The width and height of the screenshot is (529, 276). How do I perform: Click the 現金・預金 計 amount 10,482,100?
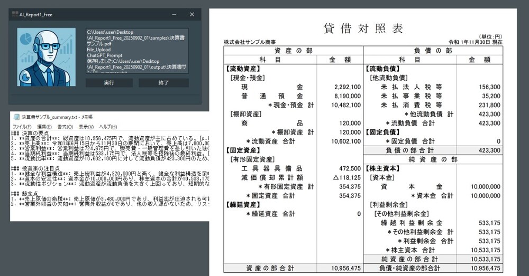(x=346, y=105)
